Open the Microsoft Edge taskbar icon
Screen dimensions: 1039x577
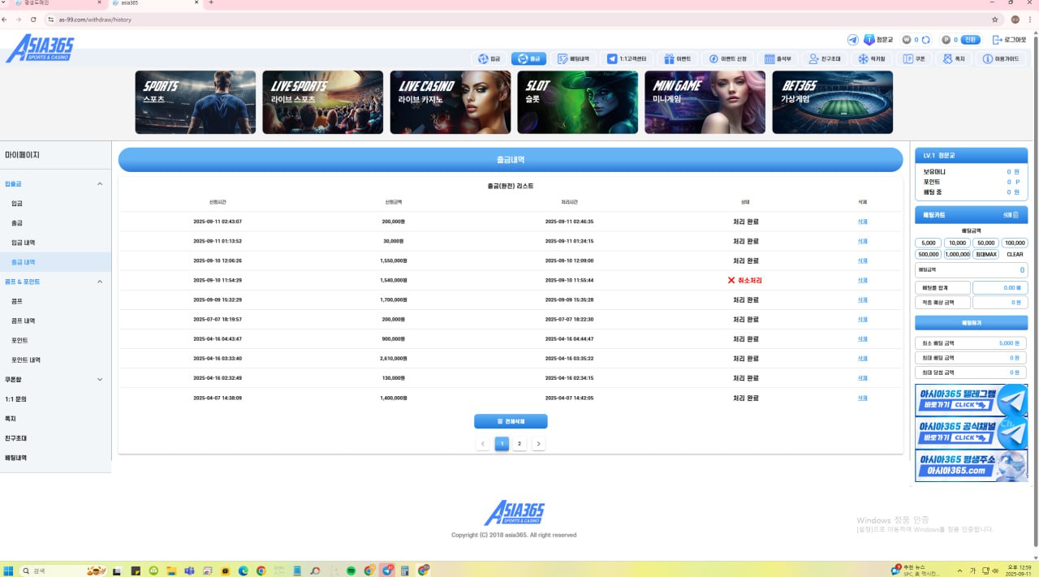[x=243, y=571]
